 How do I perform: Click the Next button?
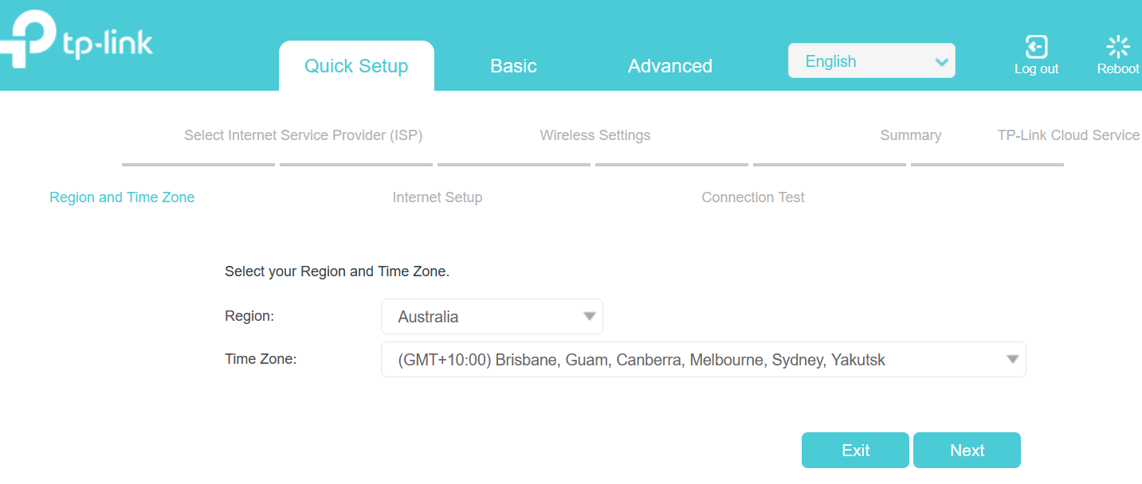967,450
